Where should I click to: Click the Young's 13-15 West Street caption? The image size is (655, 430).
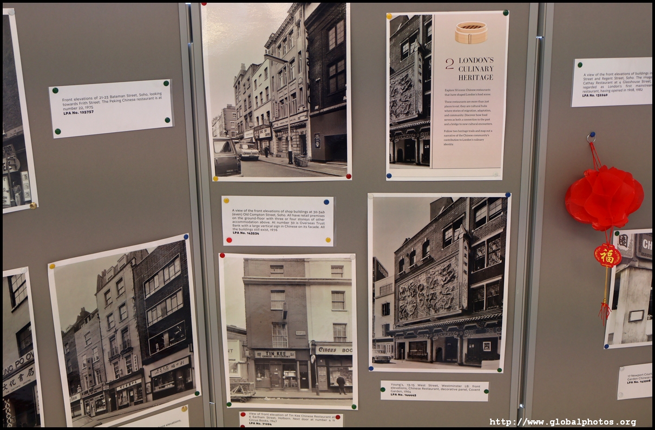[x=434, y=390]
